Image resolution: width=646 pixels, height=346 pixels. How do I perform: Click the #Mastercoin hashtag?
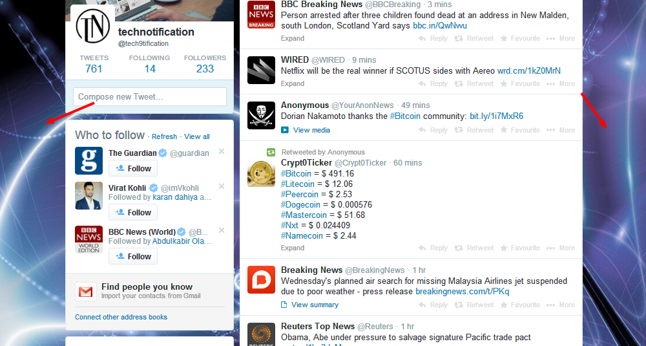click(x=304, y=215)
